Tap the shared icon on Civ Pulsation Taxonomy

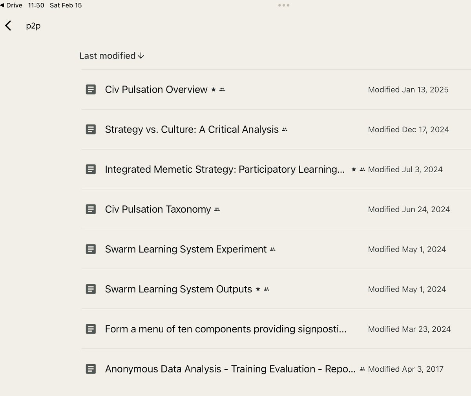217,209
